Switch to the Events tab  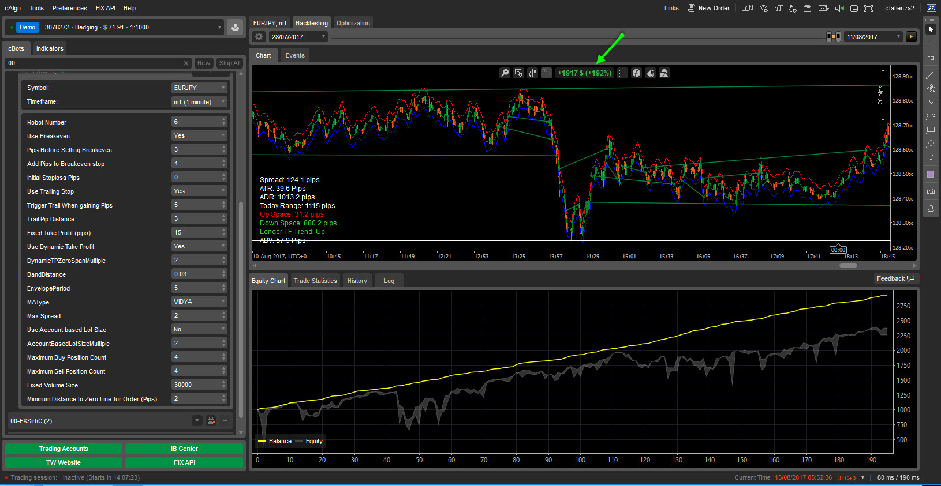tap(295, 55)
